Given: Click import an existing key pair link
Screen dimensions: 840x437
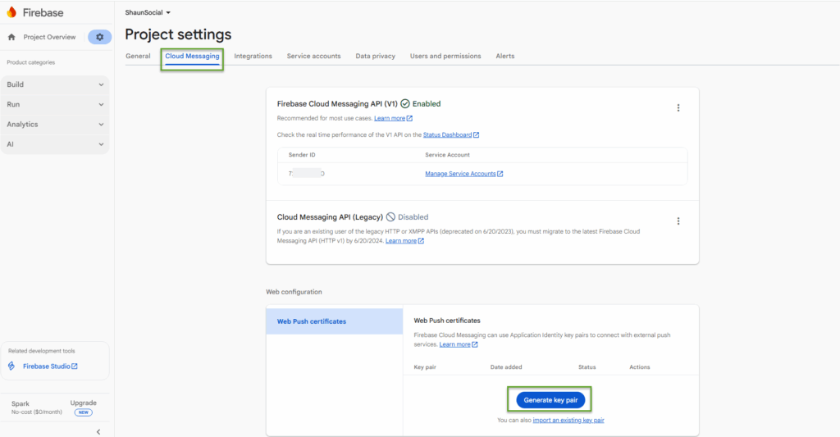Looking at the screenshot, I should (x=568, y=420).
